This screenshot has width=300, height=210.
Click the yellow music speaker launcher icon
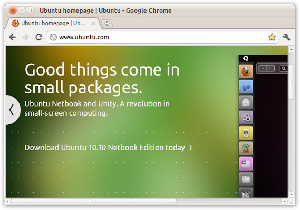pos(246,133)
